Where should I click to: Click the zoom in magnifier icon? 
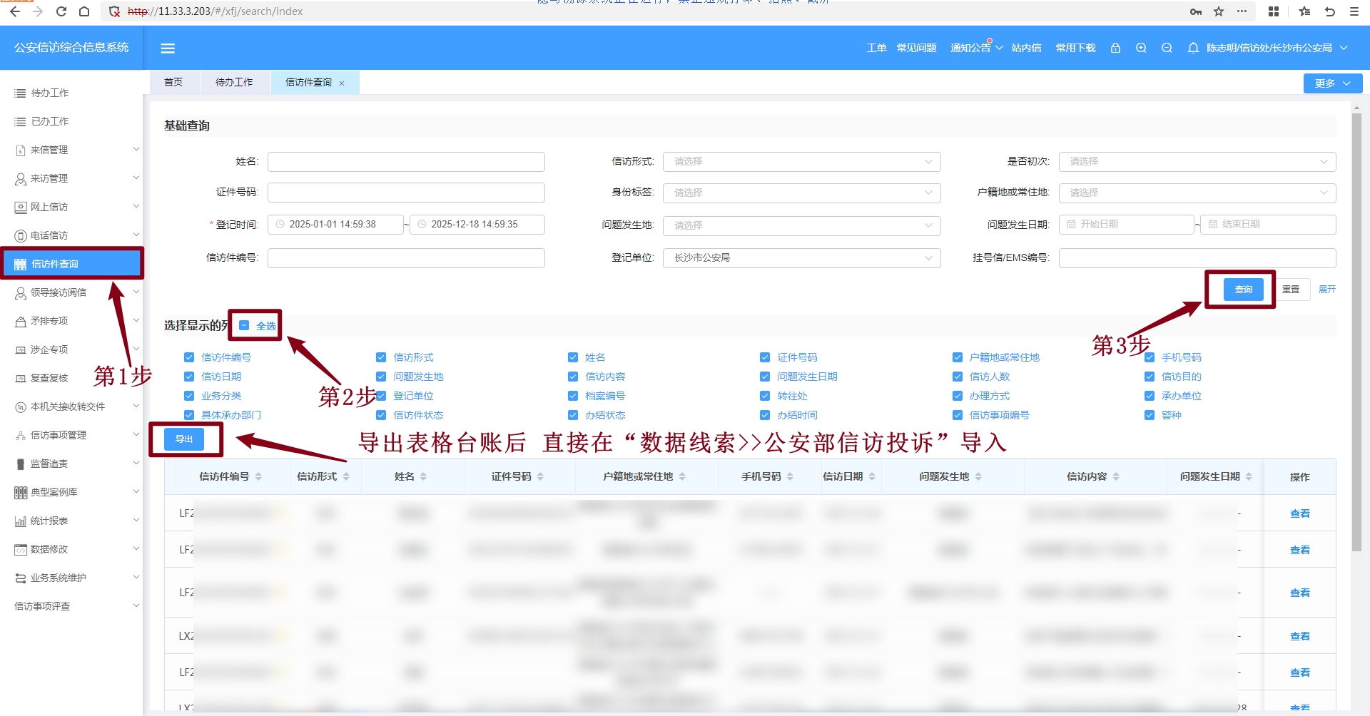1141,48
